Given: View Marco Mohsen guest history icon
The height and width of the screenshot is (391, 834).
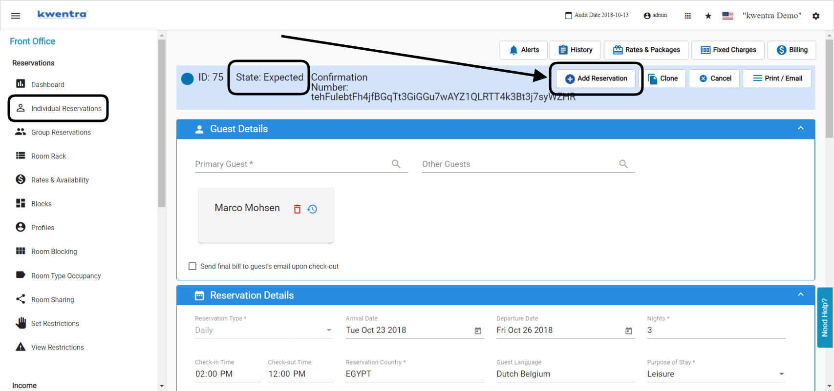Looking at the screenshot, I should click(312, 209).
